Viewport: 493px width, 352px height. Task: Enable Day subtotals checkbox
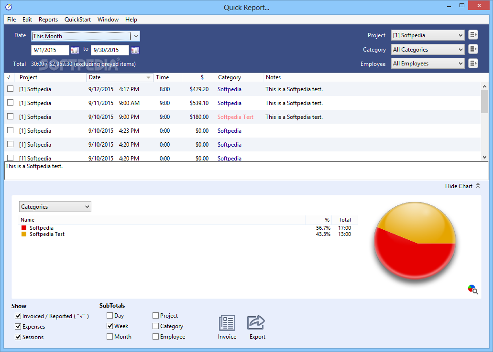coord(110,316)
